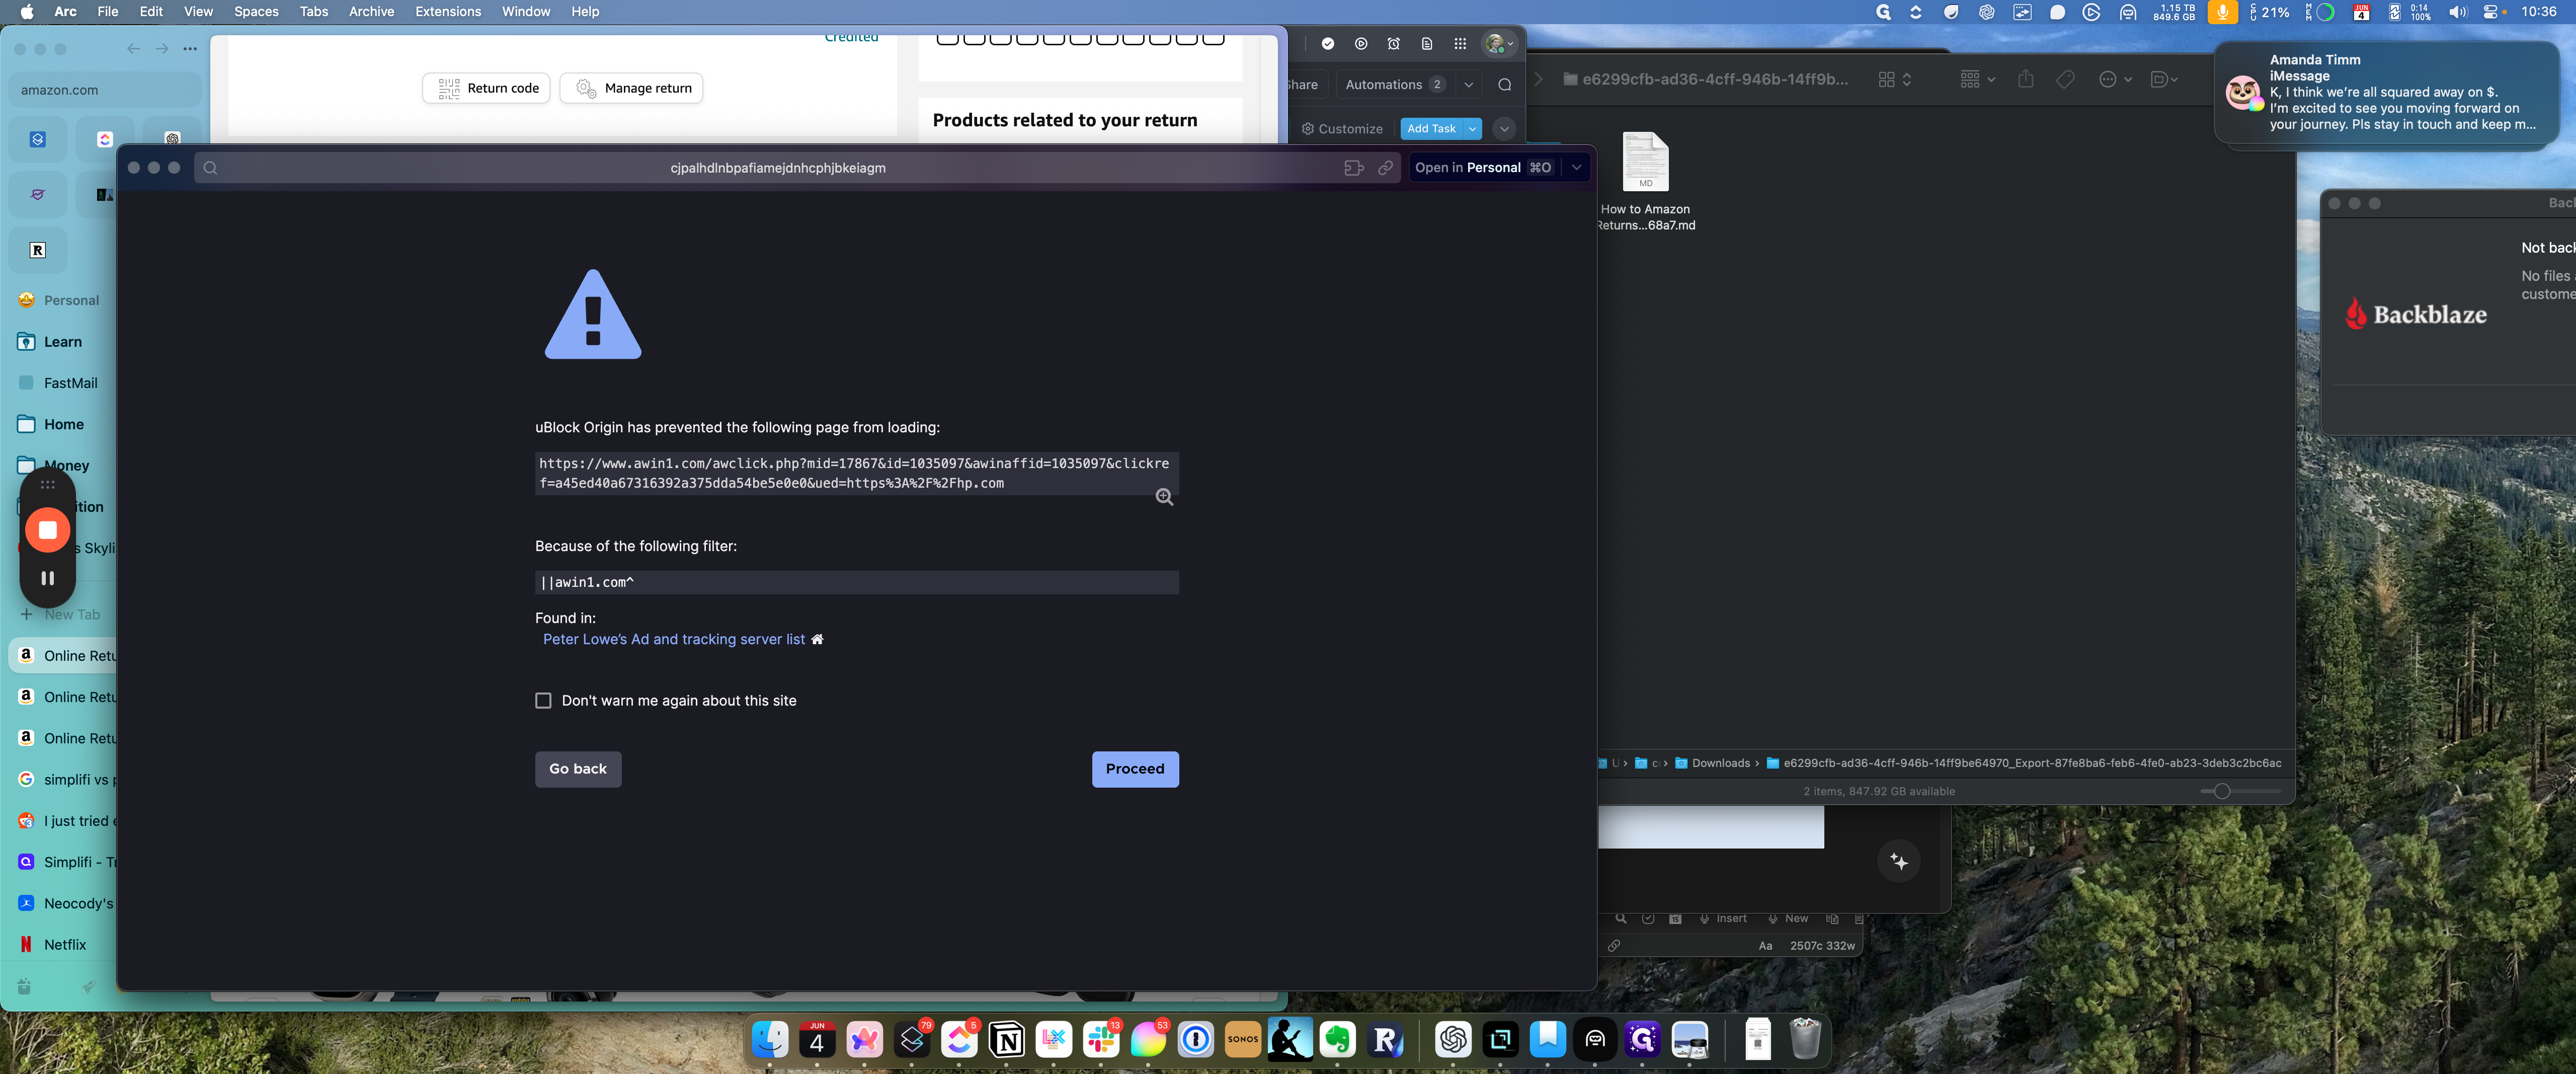Click the record clip icon in the ClickUp toolbar
Image resolution: width=2576 pixels, height=1074 pixels.
[x=1361, y=44]
